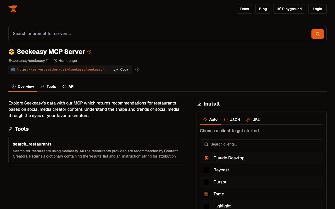Choose Cursor as the client
The height and width of the screenshot is (209, 335).
(261, 182)
